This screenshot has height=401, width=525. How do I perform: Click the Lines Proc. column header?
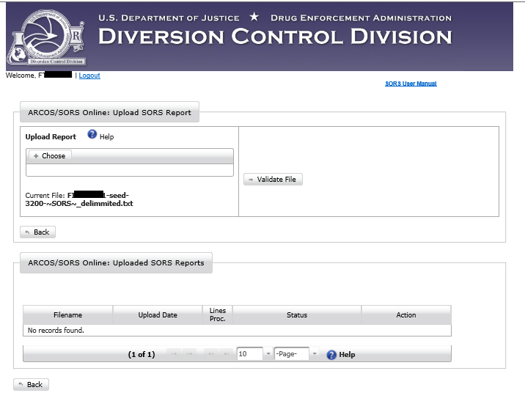point(218,315)
